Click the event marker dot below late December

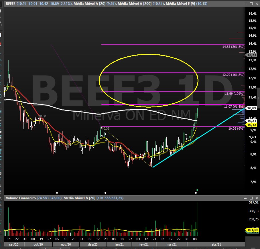click(x=105, y=193)
